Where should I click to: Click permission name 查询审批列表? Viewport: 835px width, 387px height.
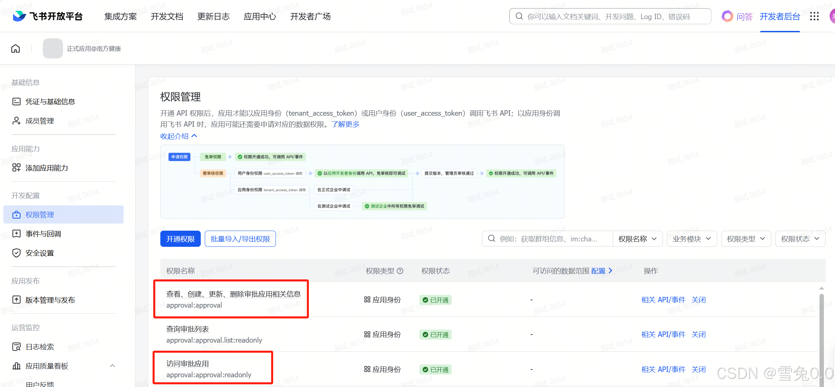[x=188, y=329]
